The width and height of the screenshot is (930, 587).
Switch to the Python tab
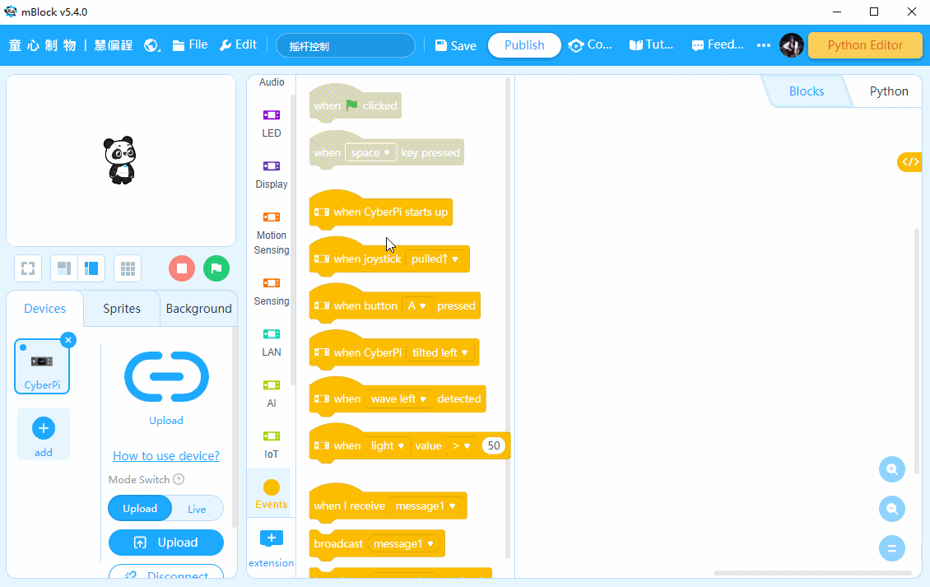(889, 91)
